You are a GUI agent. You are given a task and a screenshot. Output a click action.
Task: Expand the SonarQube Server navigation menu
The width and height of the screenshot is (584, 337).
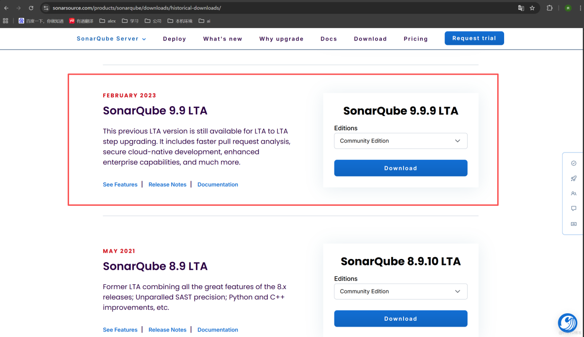(x=111, y=38)
